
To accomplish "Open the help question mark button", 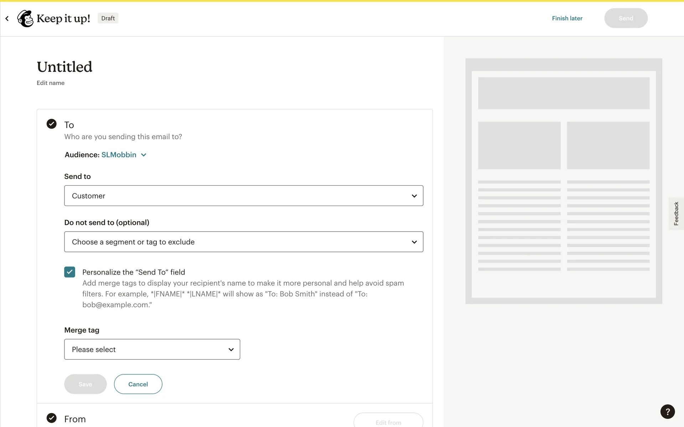I will (667, 412).
